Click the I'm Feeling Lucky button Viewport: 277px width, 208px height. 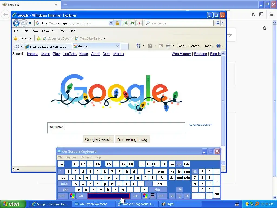(x=133, y=139)
